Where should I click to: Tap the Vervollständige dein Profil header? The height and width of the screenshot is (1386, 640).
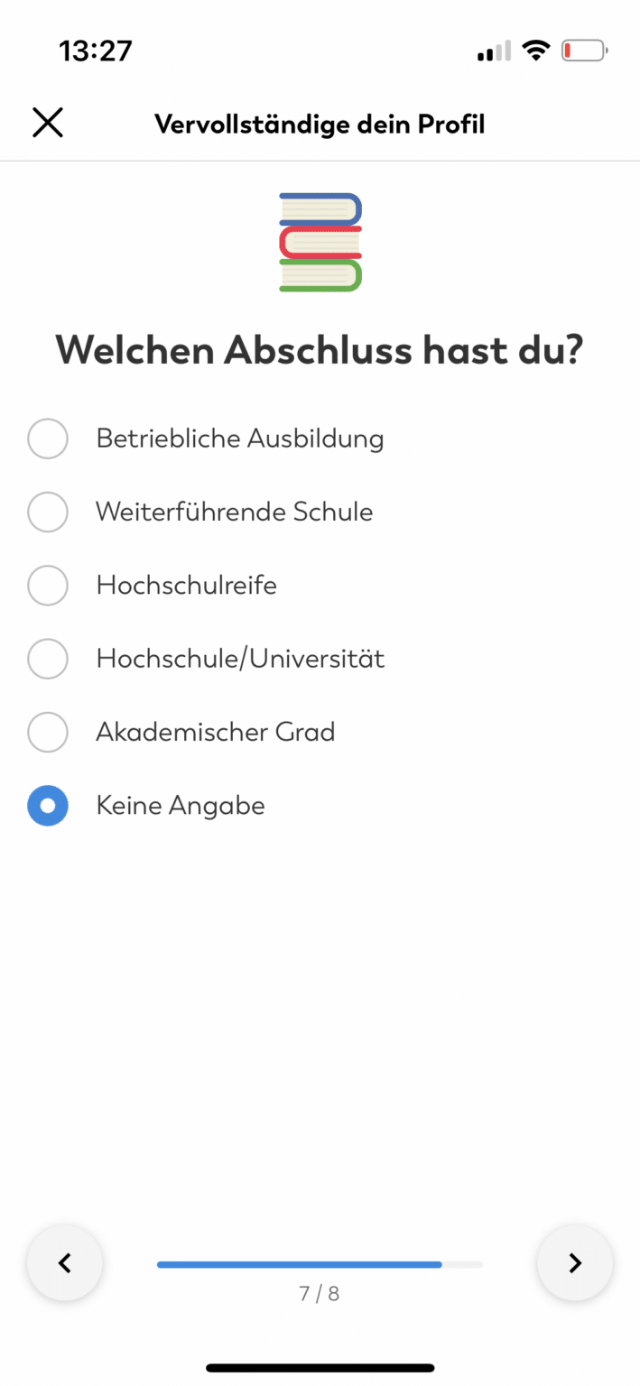tap(320, 124)
